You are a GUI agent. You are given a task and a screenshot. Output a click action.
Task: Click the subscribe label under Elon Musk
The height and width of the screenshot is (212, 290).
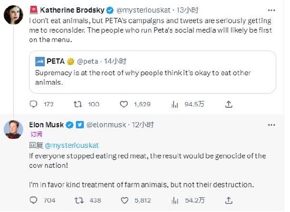pos(36,134)
